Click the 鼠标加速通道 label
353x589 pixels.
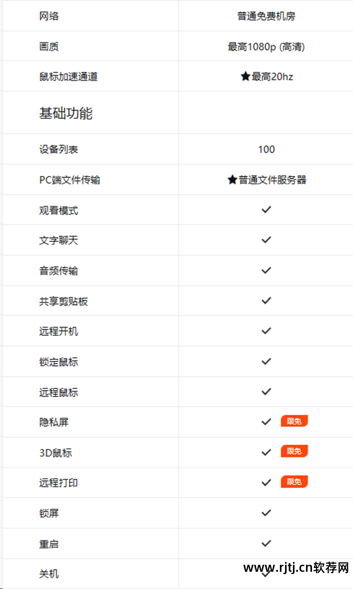coord(68,77)
